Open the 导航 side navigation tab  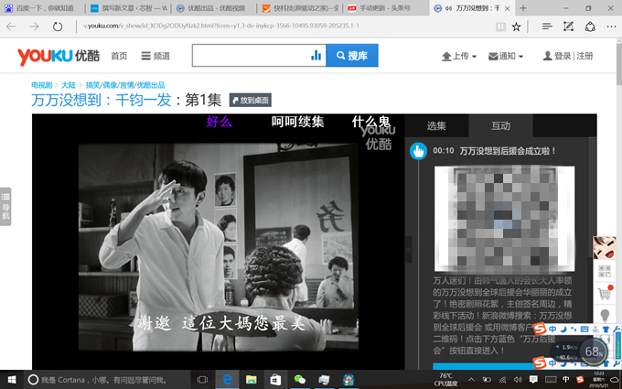[5, 207]
